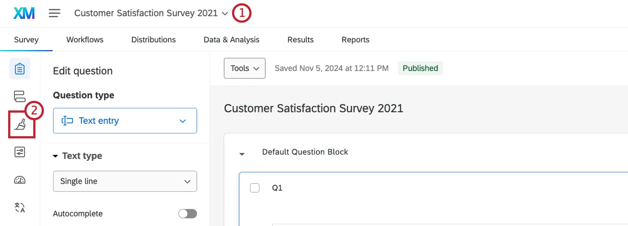The height and width of the screenshot is (226, 628).
Task: Go to the Distributions tab
Action: (154, 40)
